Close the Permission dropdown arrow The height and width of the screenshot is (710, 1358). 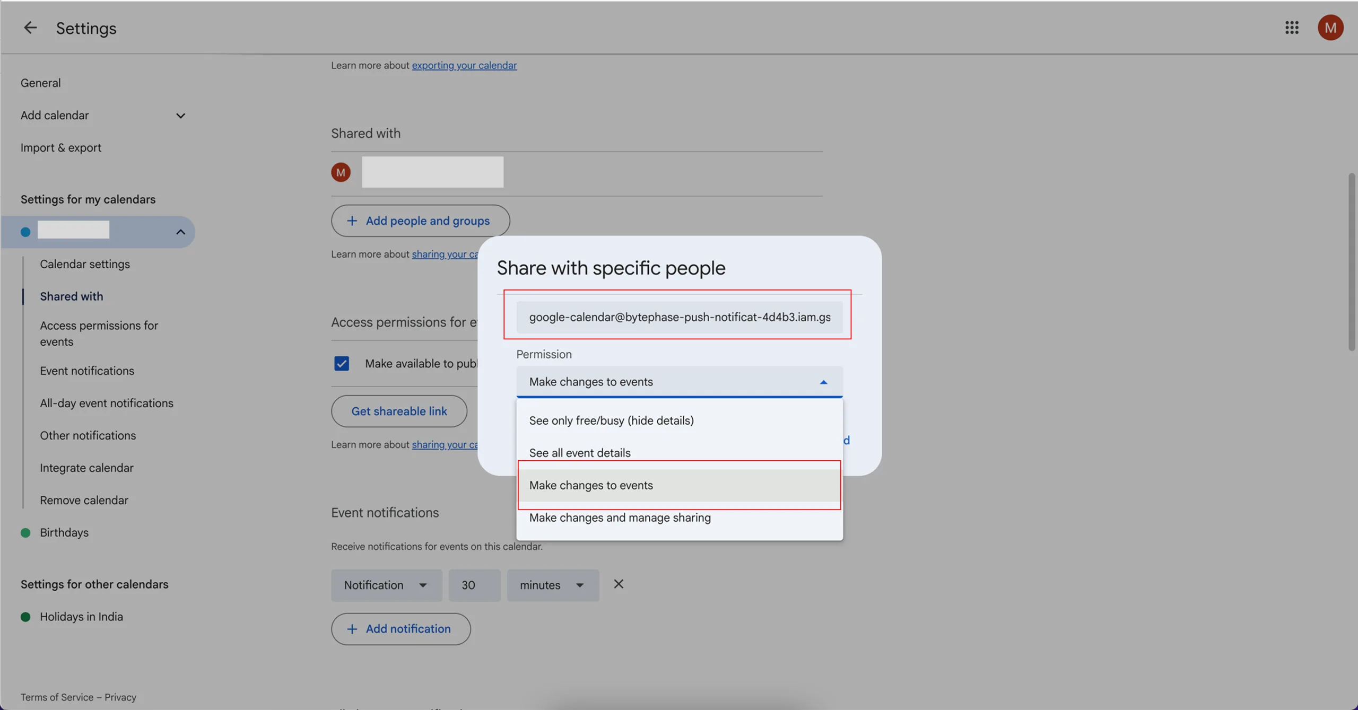click(x=823, y=382)
